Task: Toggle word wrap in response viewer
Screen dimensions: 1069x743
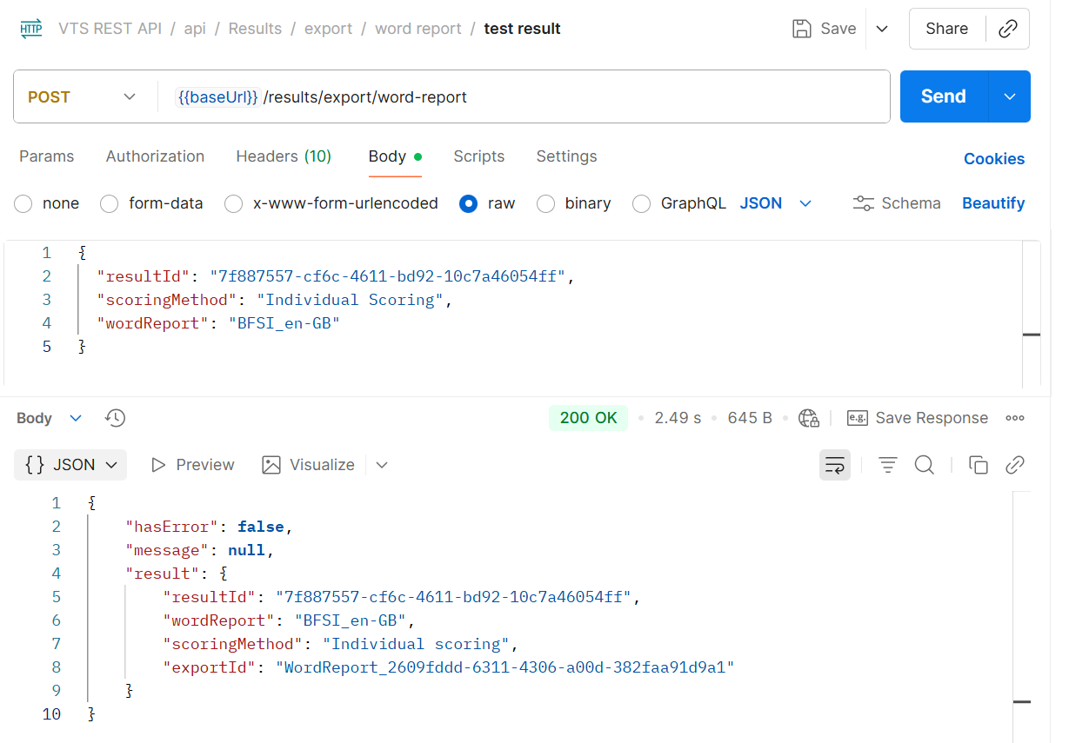Action: 834,465
